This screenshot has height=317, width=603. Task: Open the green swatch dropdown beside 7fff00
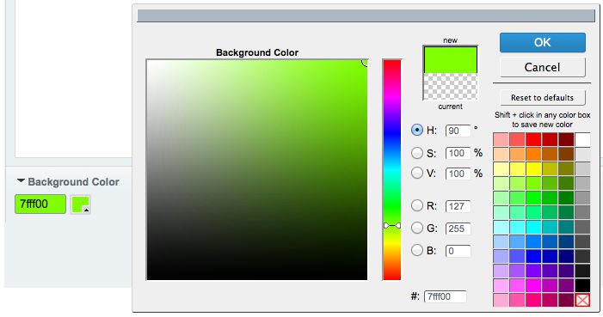click(x=80, y=204)
